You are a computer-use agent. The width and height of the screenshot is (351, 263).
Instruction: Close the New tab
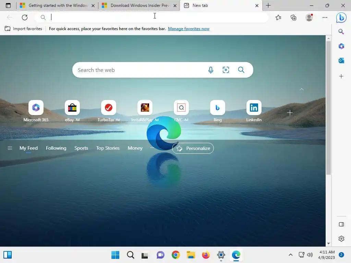tap(257, 5)
